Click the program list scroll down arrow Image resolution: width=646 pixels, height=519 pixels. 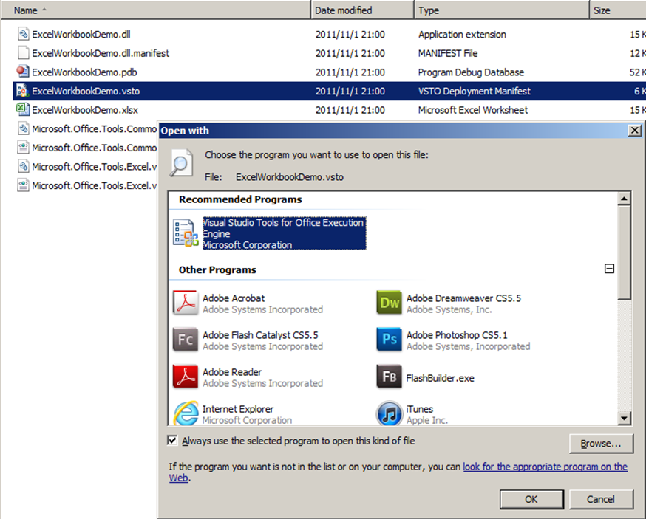(624, 419)
